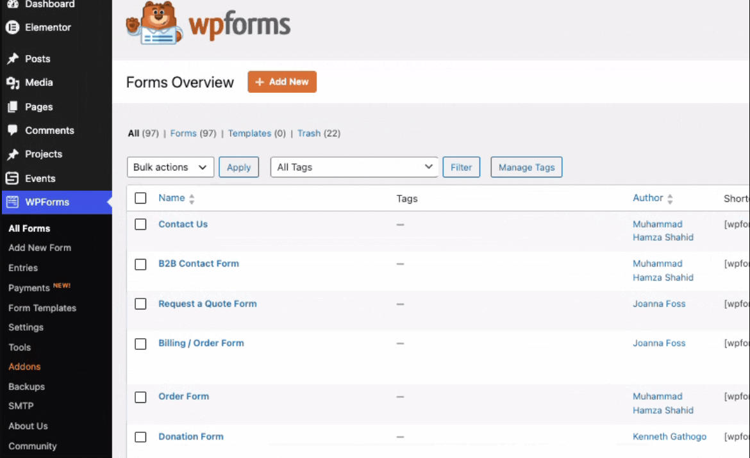Click the Posts pushpin icon
This screenshot has height=458, width=750.
click(x=12, y=59)
